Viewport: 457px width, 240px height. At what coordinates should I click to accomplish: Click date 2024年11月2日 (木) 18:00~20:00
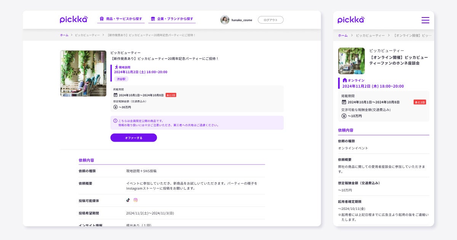[x=373, y=86]
